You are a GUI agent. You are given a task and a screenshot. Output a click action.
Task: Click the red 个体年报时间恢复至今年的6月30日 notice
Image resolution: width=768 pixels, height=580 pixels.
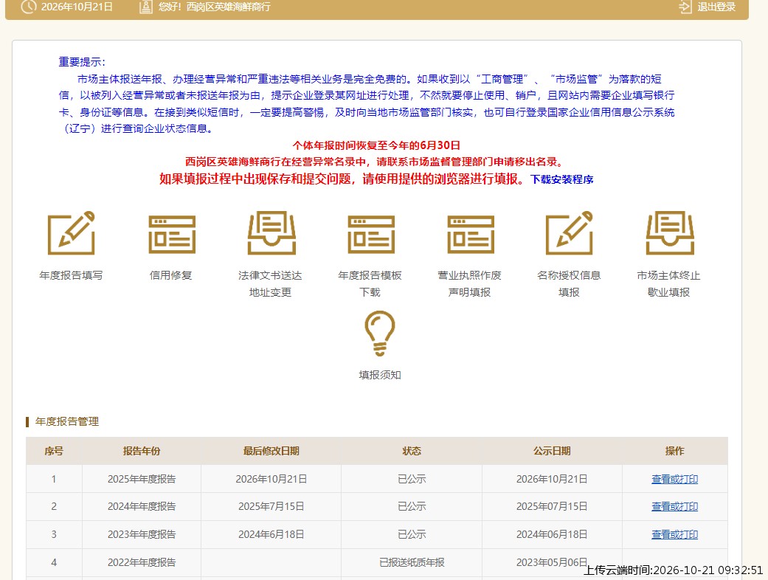point(376,145)
